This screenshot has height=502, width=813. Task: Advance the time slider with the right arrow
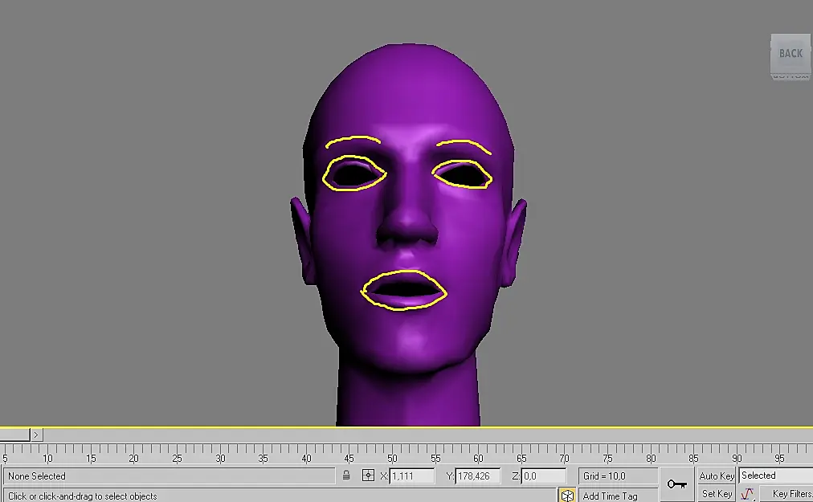point(36,435)
